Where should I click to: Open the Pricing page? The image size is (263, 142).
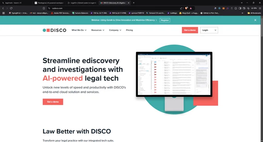[129, 30]
